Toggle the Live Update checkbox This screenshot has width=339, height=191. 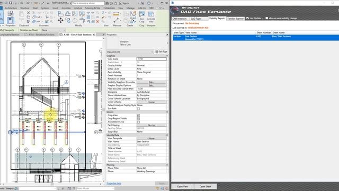click(247, 18)
